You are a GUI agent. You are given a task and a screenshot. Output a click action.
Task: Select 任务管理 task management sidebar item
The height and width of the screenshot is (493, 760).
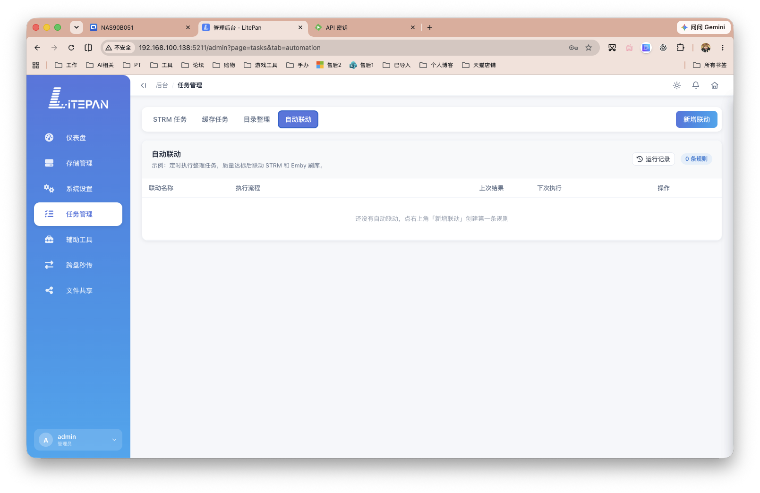[x=78, y=214]
